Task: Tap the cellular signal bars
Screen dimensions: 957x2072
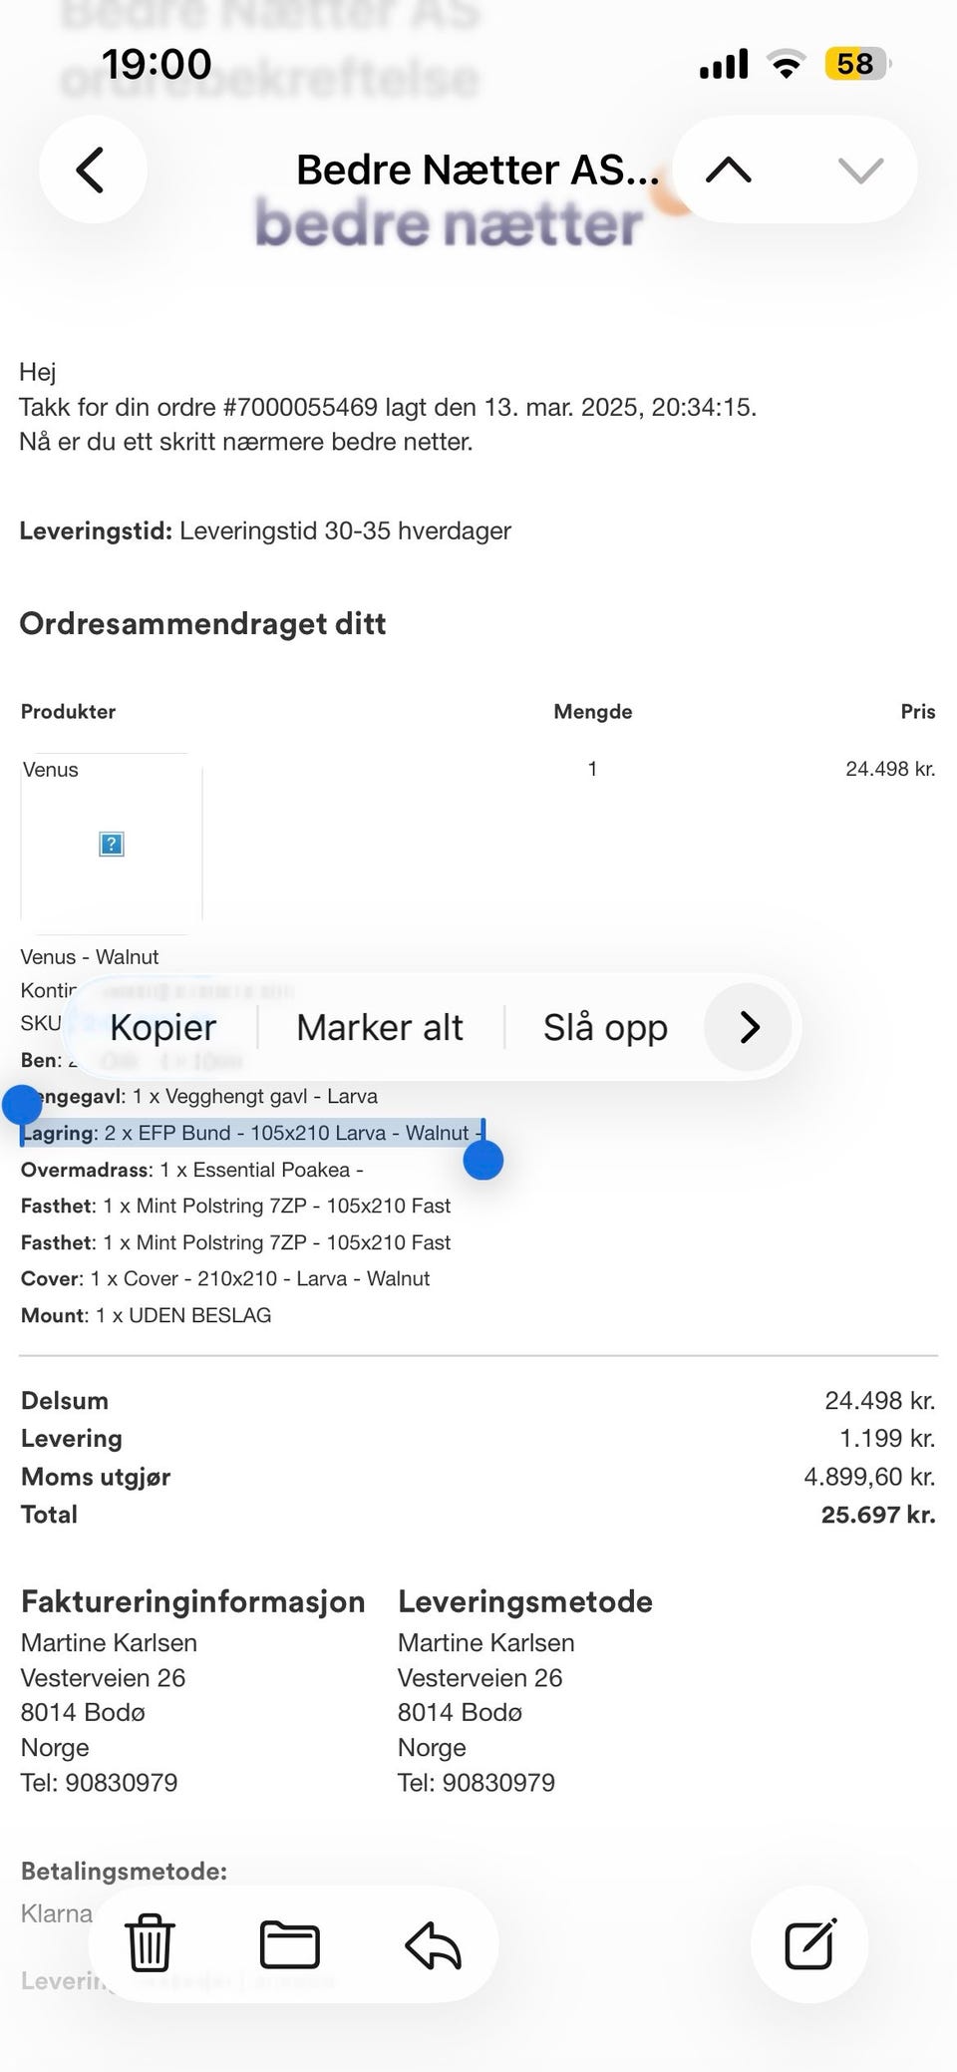Action: coord(724,65)
